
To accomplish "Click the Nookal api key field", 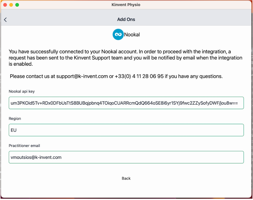I will pyautogui.click(x=126, y=103).
